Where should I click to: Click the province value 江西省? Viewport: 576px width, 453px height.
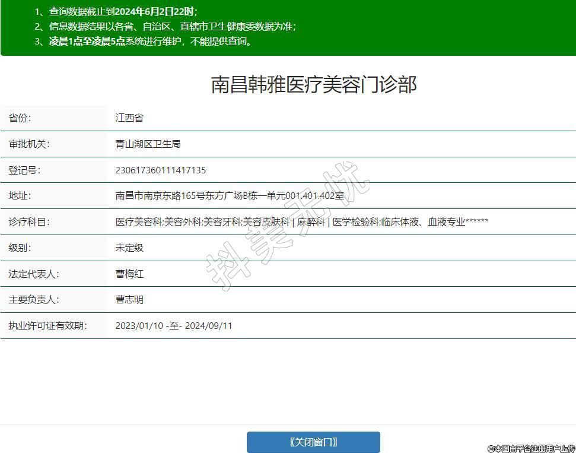(129, 118)
